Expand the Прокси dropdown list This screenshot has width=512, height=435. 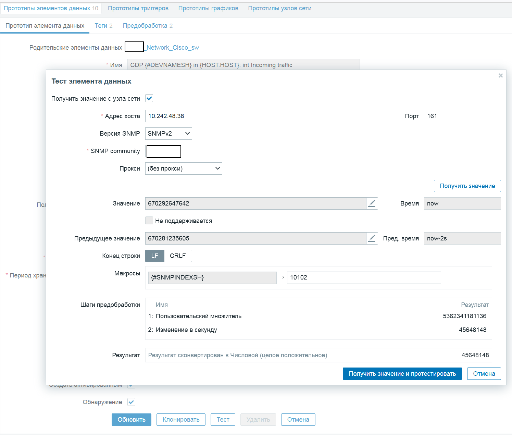tap(184, 169)
